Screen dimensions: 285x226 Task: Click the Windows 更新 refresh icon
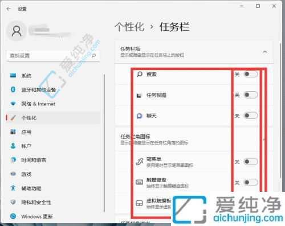click(x=13, y=216)
